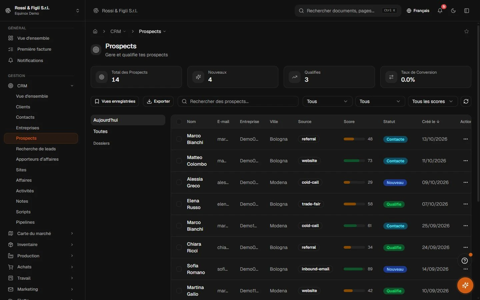Screen dimensions: 480x300
Task: Launch the orange AI assistant button
Action: (465, 285)
